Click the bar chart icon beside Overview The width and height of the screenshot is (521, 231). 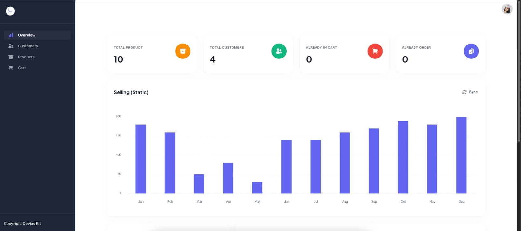(x=11, y=35)
